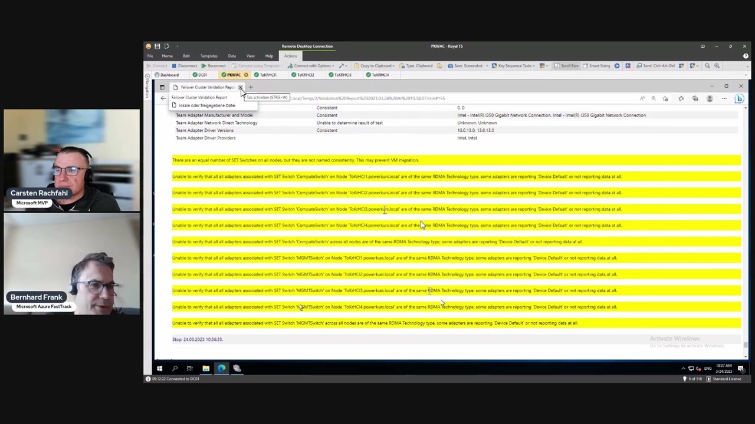Viewport: 755px width, 424px height.
Task: Open Task View on remote taskbar
Action: click(x=190, y=369)
